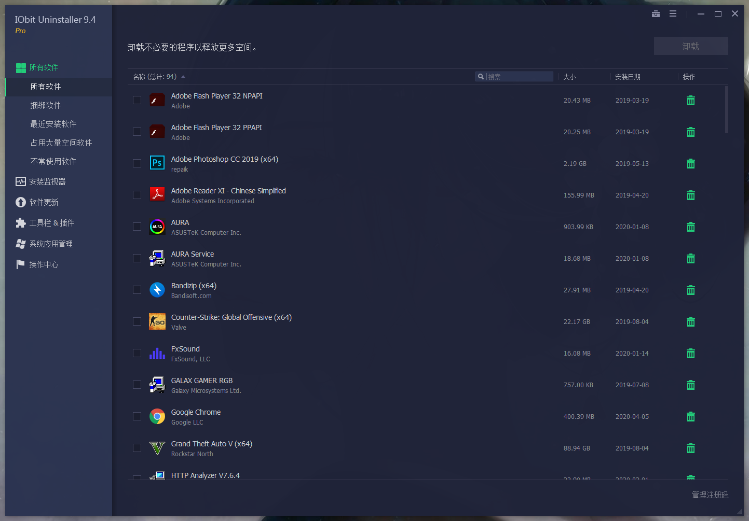The image size is (749, 521).
Task: Select the AURA row checkbox
Action: tap(137, 227)
